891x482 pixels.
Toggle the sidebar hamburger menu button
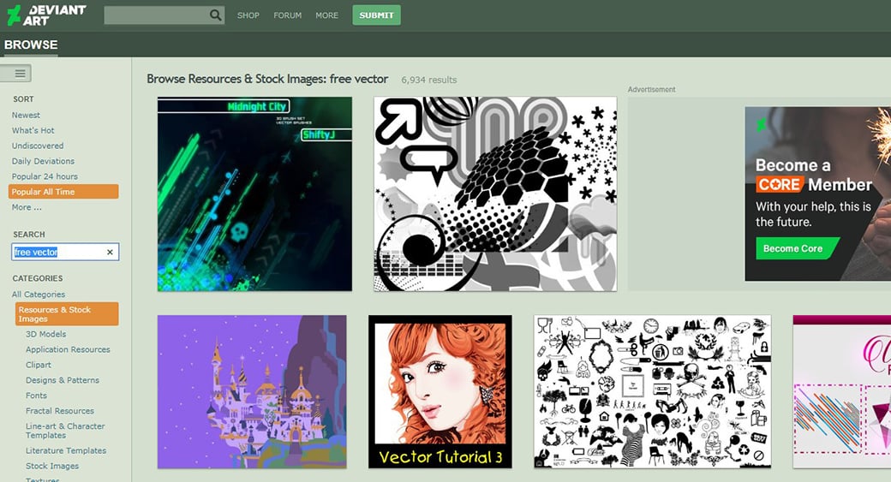(16, 74)
